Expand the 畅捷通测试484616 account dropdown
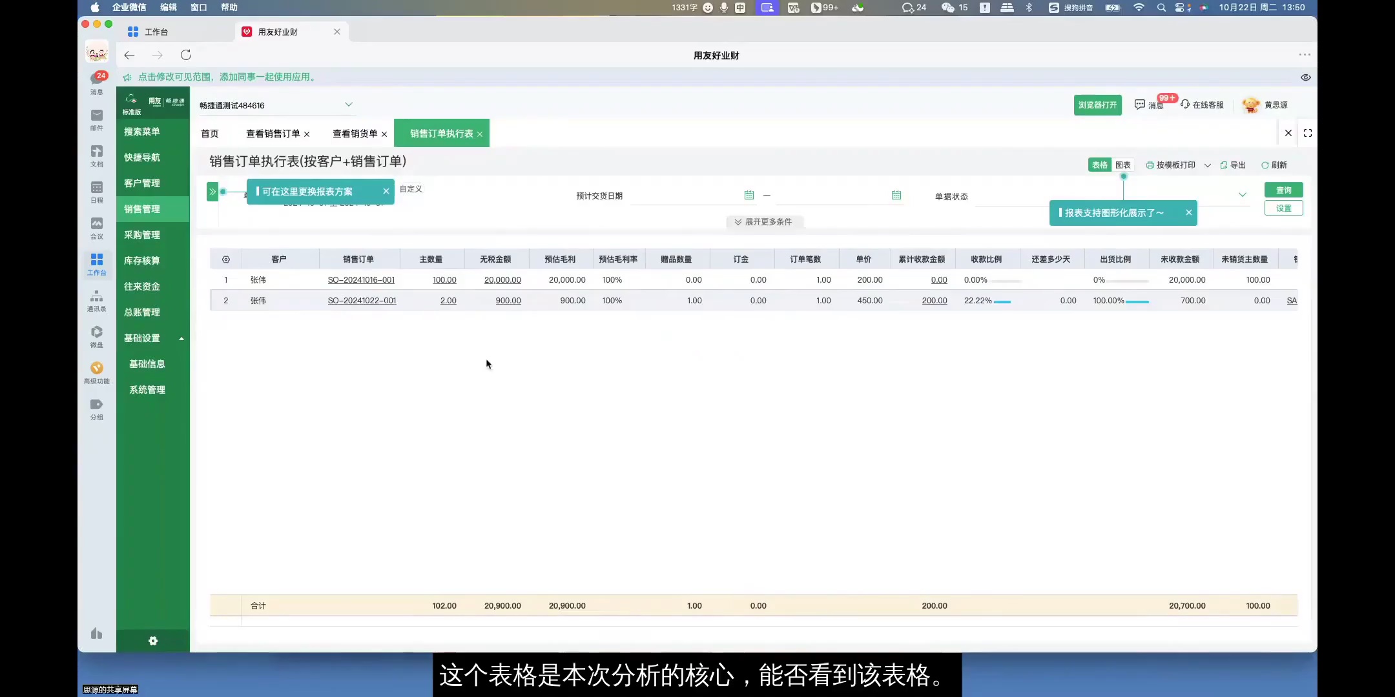Screen dimensions: 1395x697 (348, 104)
